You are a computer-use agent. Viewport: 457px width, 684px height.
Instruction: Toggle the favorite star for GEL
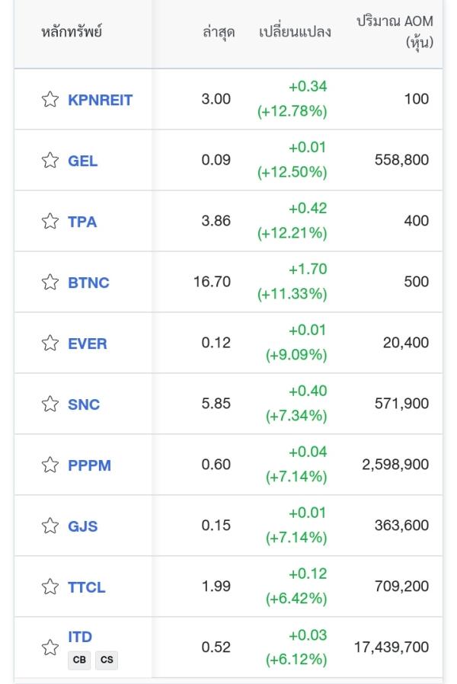click(x=50, y=160)
